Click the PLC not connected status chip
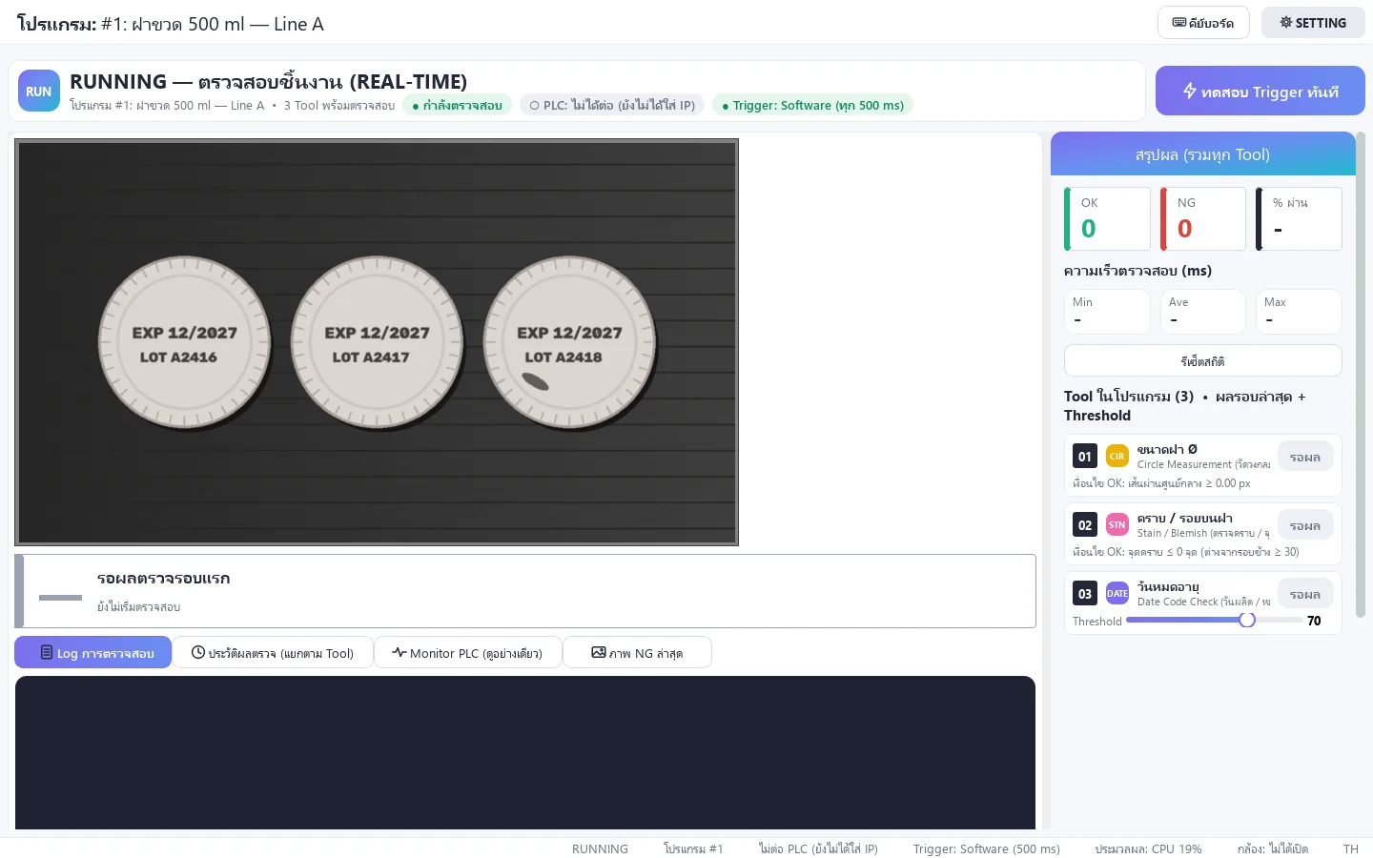 click(612, 105)
